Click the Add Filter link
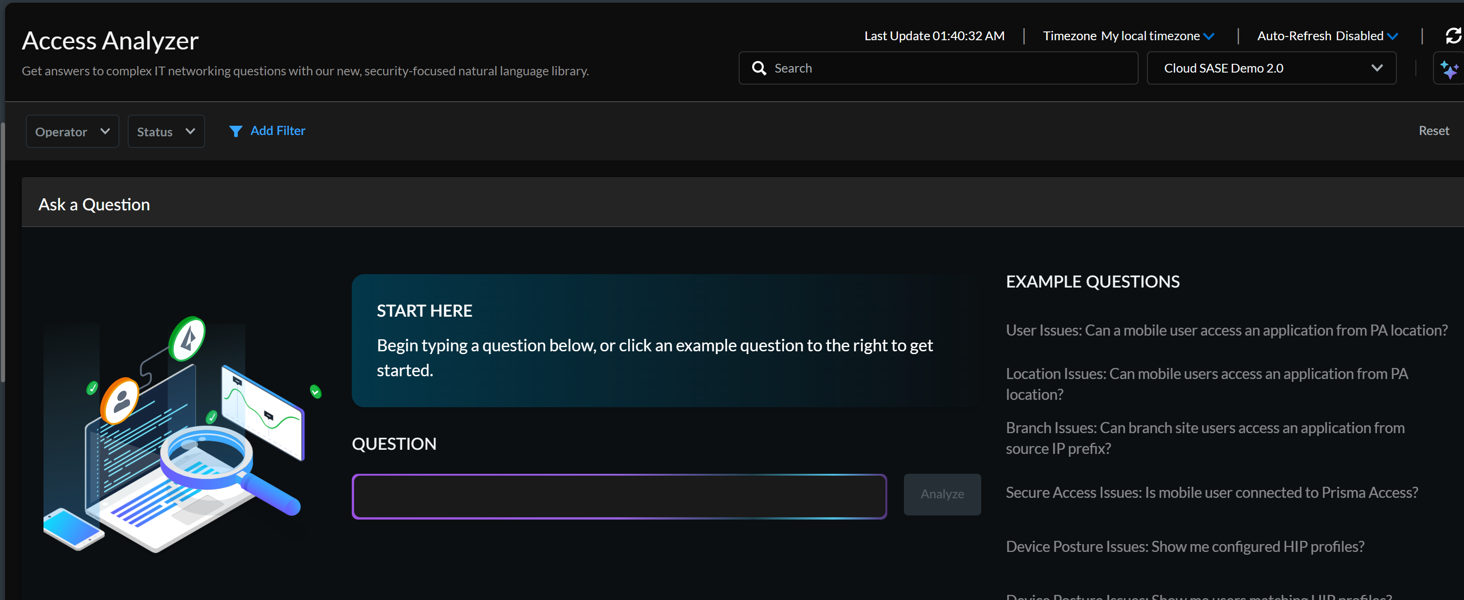The height and width of the screenshot is (600, 1464). coord(277,130)
